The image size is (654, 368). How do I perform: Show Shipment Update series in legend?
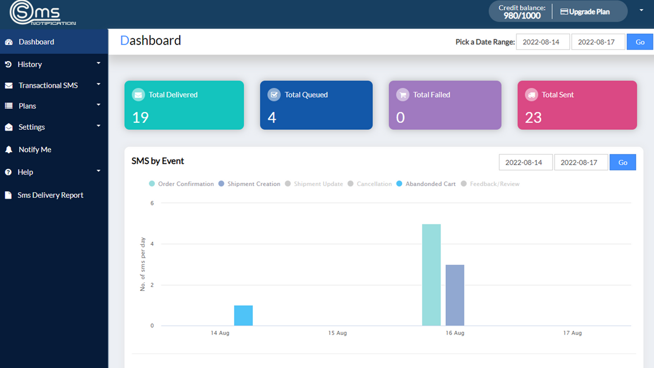click(x=314, y=184)
